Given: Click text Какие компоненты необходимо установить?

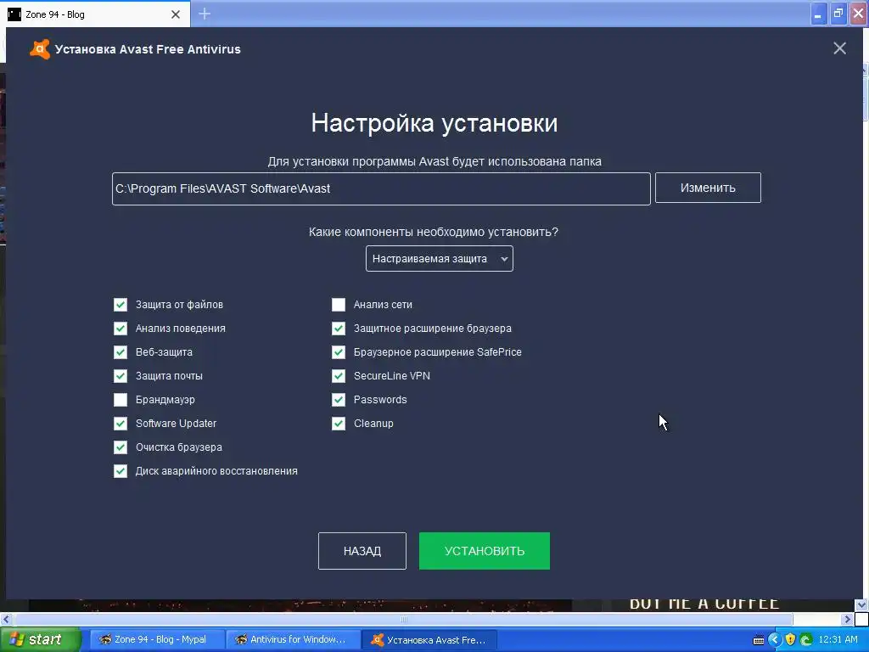Looking at the screenshot, I should tap(434, 232).
